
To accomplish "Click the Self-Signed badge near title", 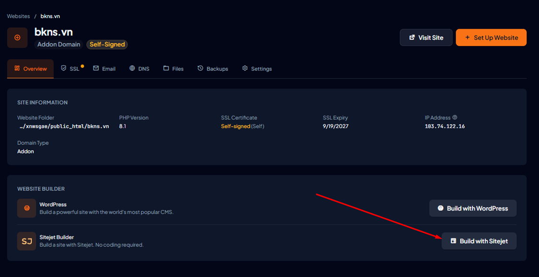I will point(107,44).
